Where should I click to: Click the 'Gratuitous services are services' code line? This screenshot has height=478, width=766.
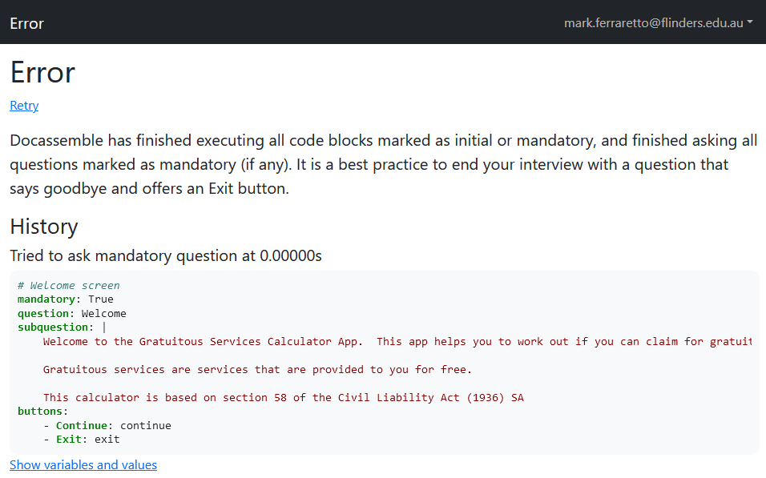coord(257,370)
